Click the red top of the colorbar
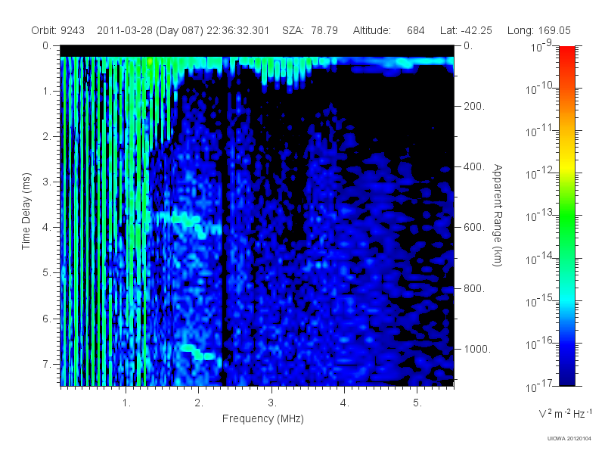This screenshot has height=454, width=605. pyautogui.click(x=567, y=52)
